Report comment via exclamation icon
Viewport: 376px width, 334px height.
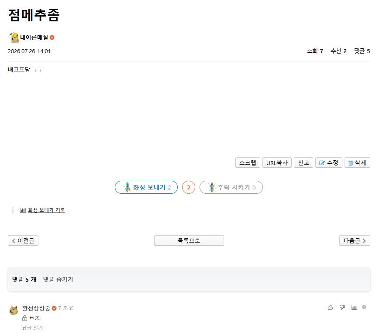point(364,307)
